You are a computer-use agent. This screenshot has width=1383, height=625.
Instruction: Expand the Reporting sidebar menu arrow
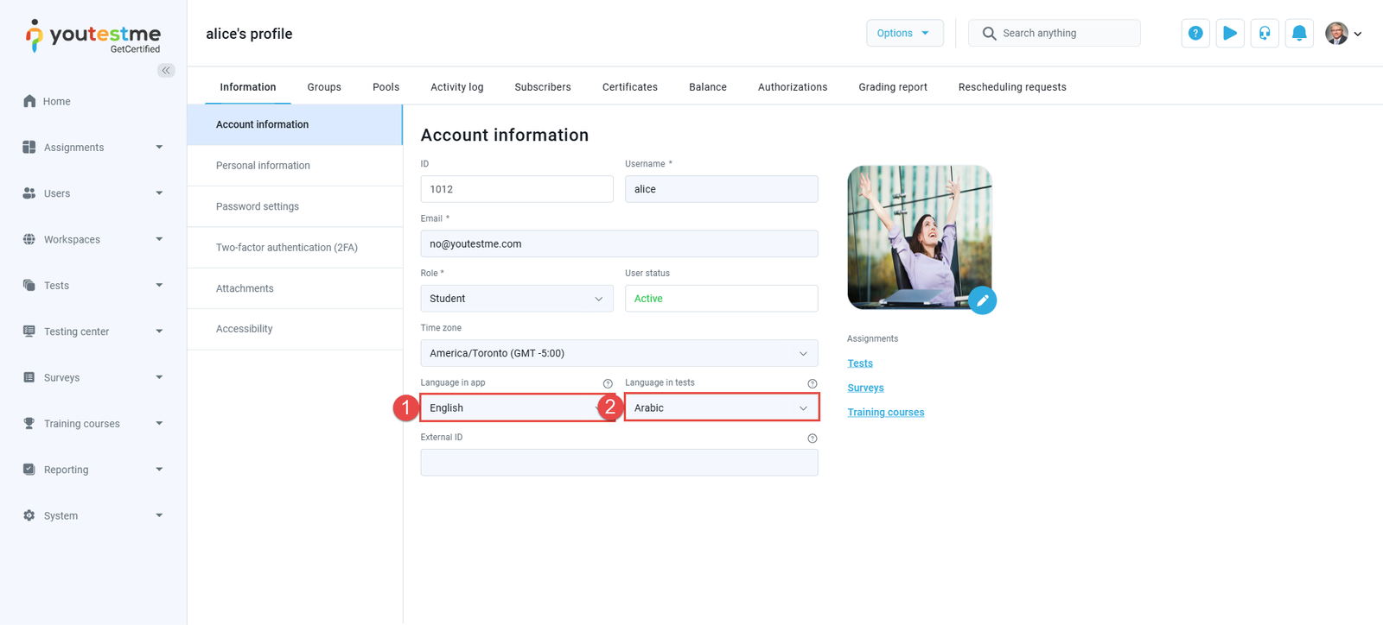(x=159, y=470)
